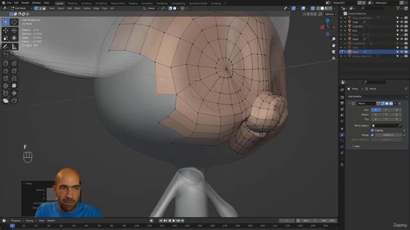Select the Transform tool
This screenshot has width=410, height=230.
coord(14,38)
